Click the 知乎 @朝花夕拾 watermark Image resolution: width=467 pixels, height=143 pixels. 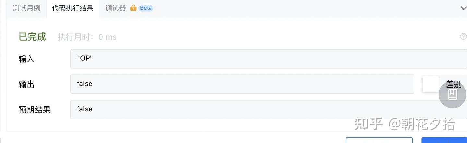(x=405, y=124)
